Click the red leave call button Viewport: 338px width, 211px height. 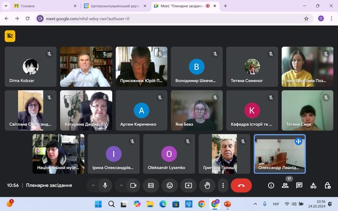(241, 185)
